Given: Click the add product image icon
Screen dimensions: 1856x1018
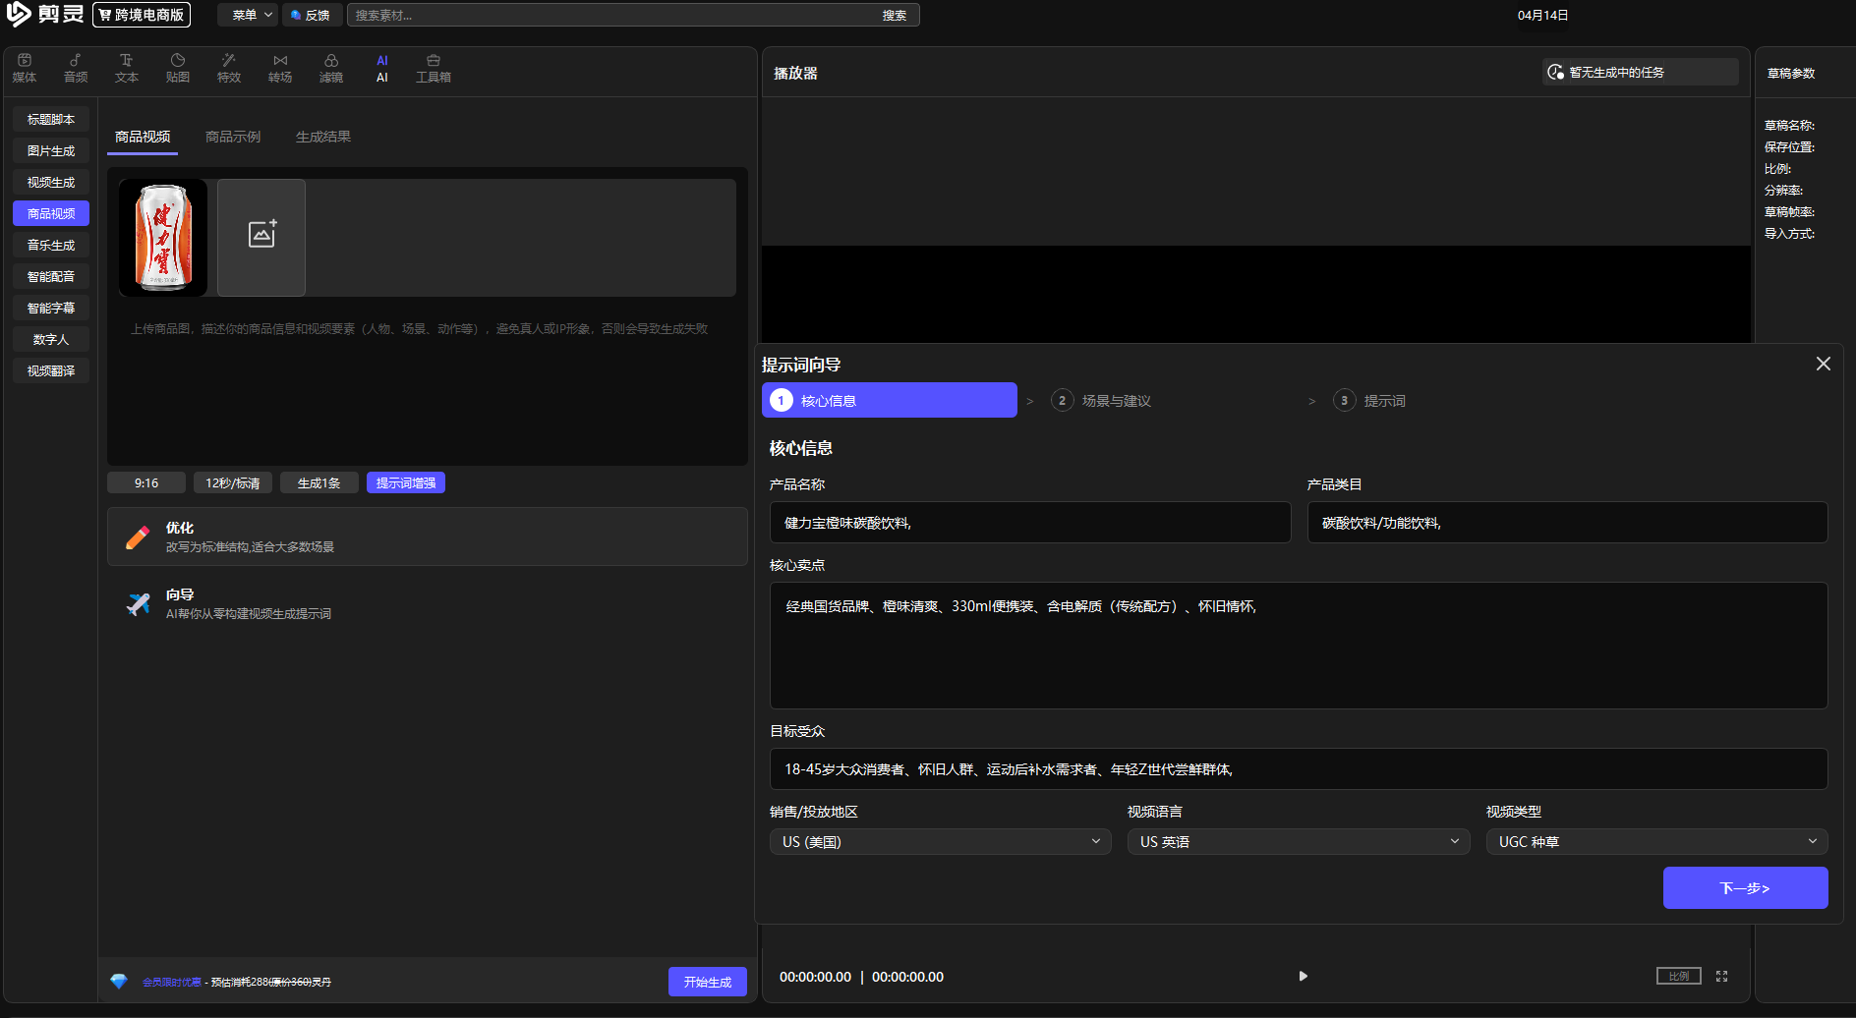Looking at the screenshot, I should (x=261, y=237).
